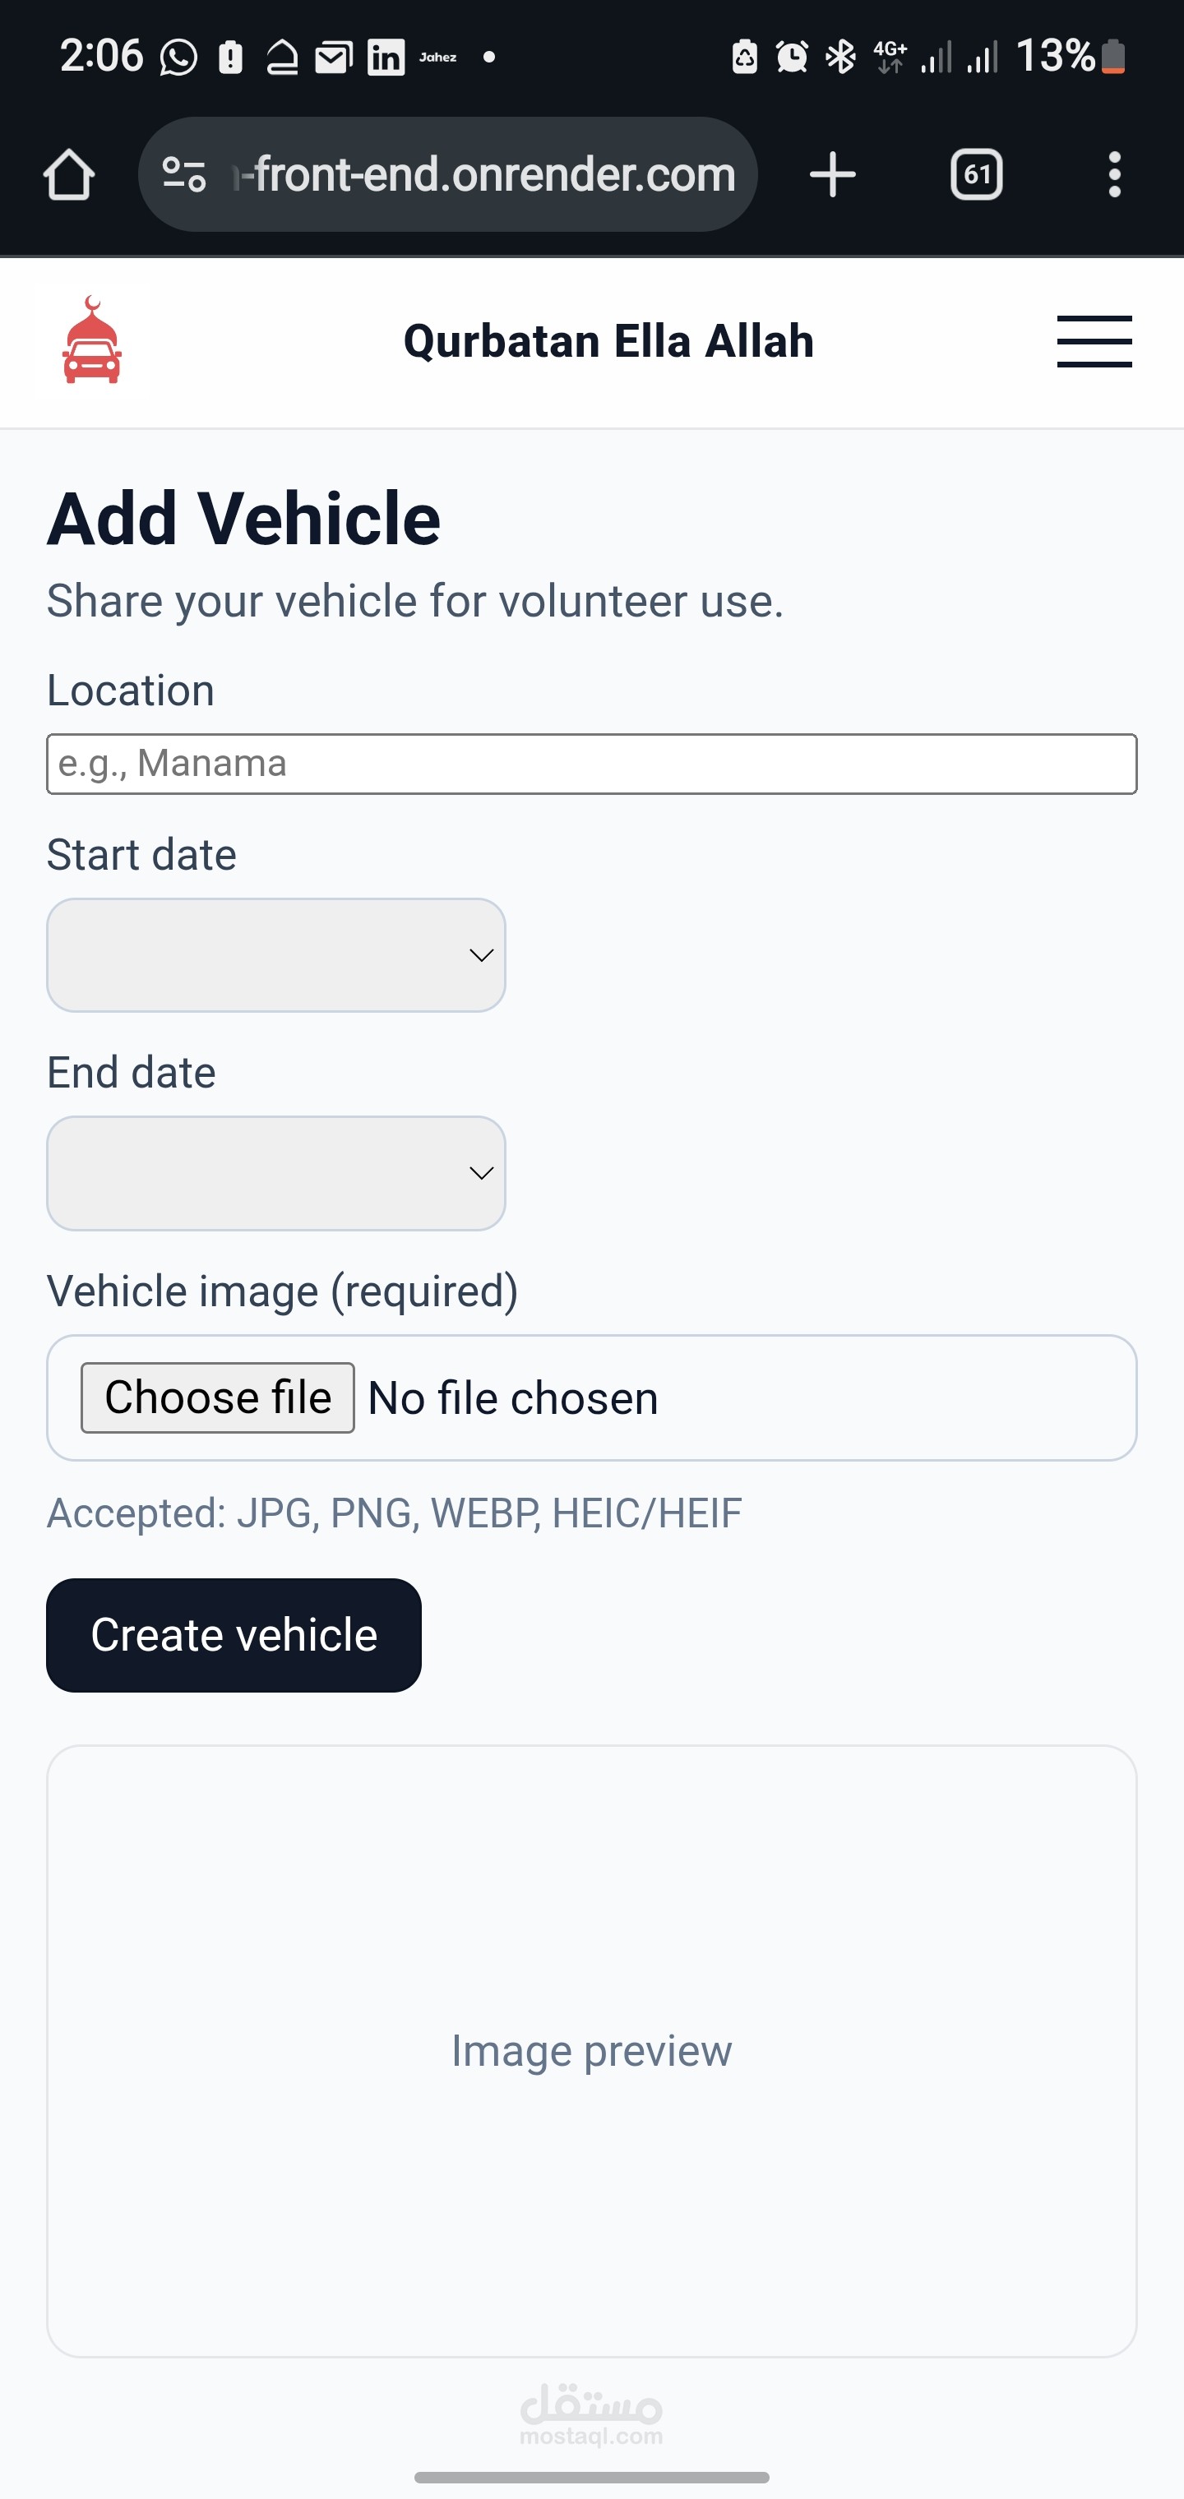
Task: Tap the LinkedIn notification icon in the status bar
Action: pyautogui.click(x=386, y=58)
